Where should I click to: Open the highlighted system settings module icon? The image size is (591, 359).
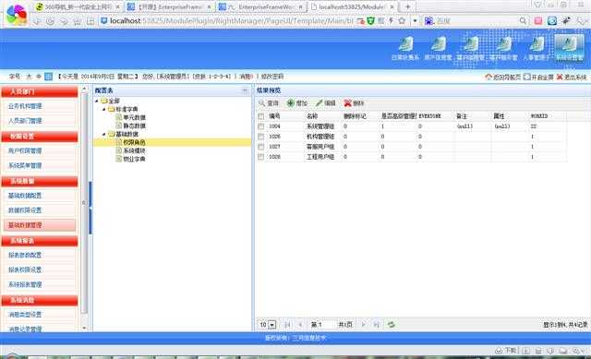click(x=569, y=48)
